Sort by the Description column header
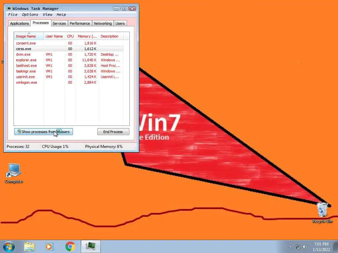Viewport: 338px width, 253px height. click(x=111, y=36)
